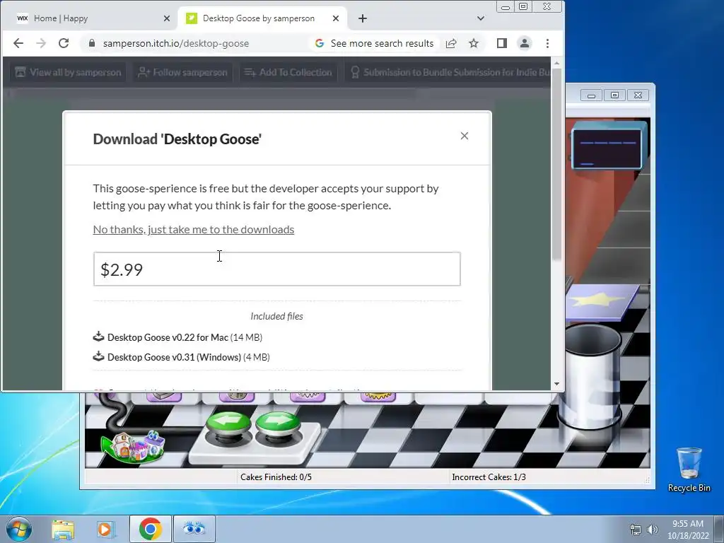The width and height of the screenshot is (724, 543).
Task: Click the Mac file download icon
Action: click(x=98, y=337)
